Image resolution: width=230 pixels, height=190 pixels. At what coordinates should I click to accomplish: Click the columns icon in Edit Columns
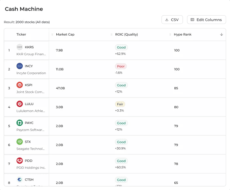[x=192, y=20]
